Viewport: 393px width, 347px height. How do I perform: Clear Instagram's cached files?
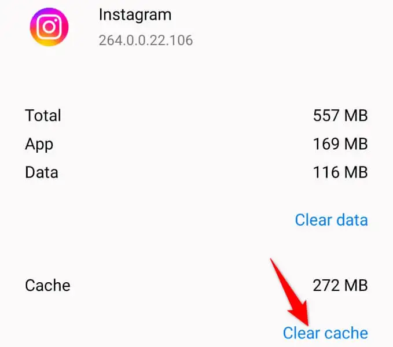pos(325,333)
